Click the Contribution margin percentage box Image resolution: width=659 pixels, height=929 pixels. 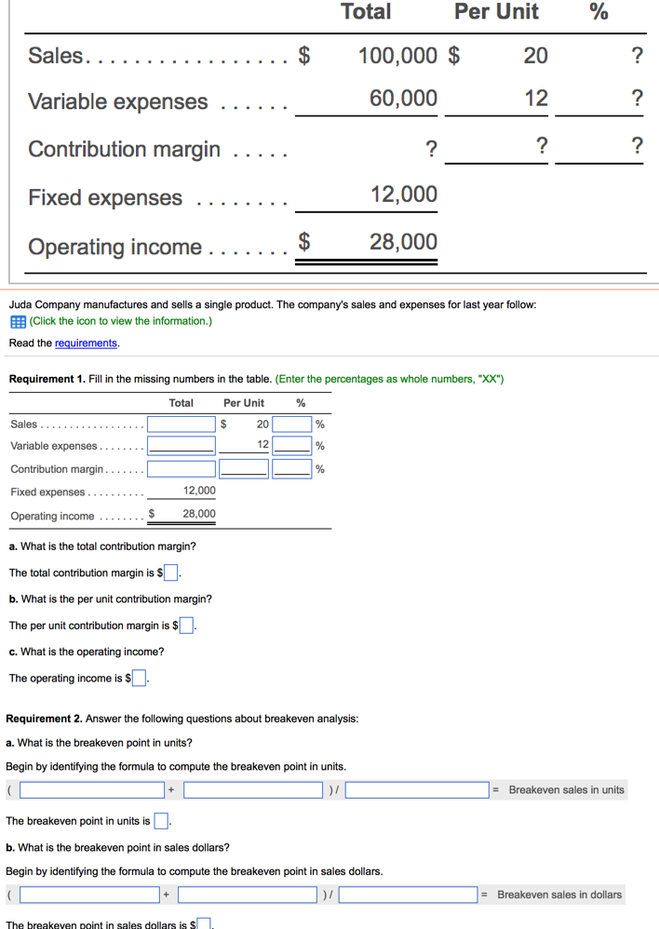294,468
